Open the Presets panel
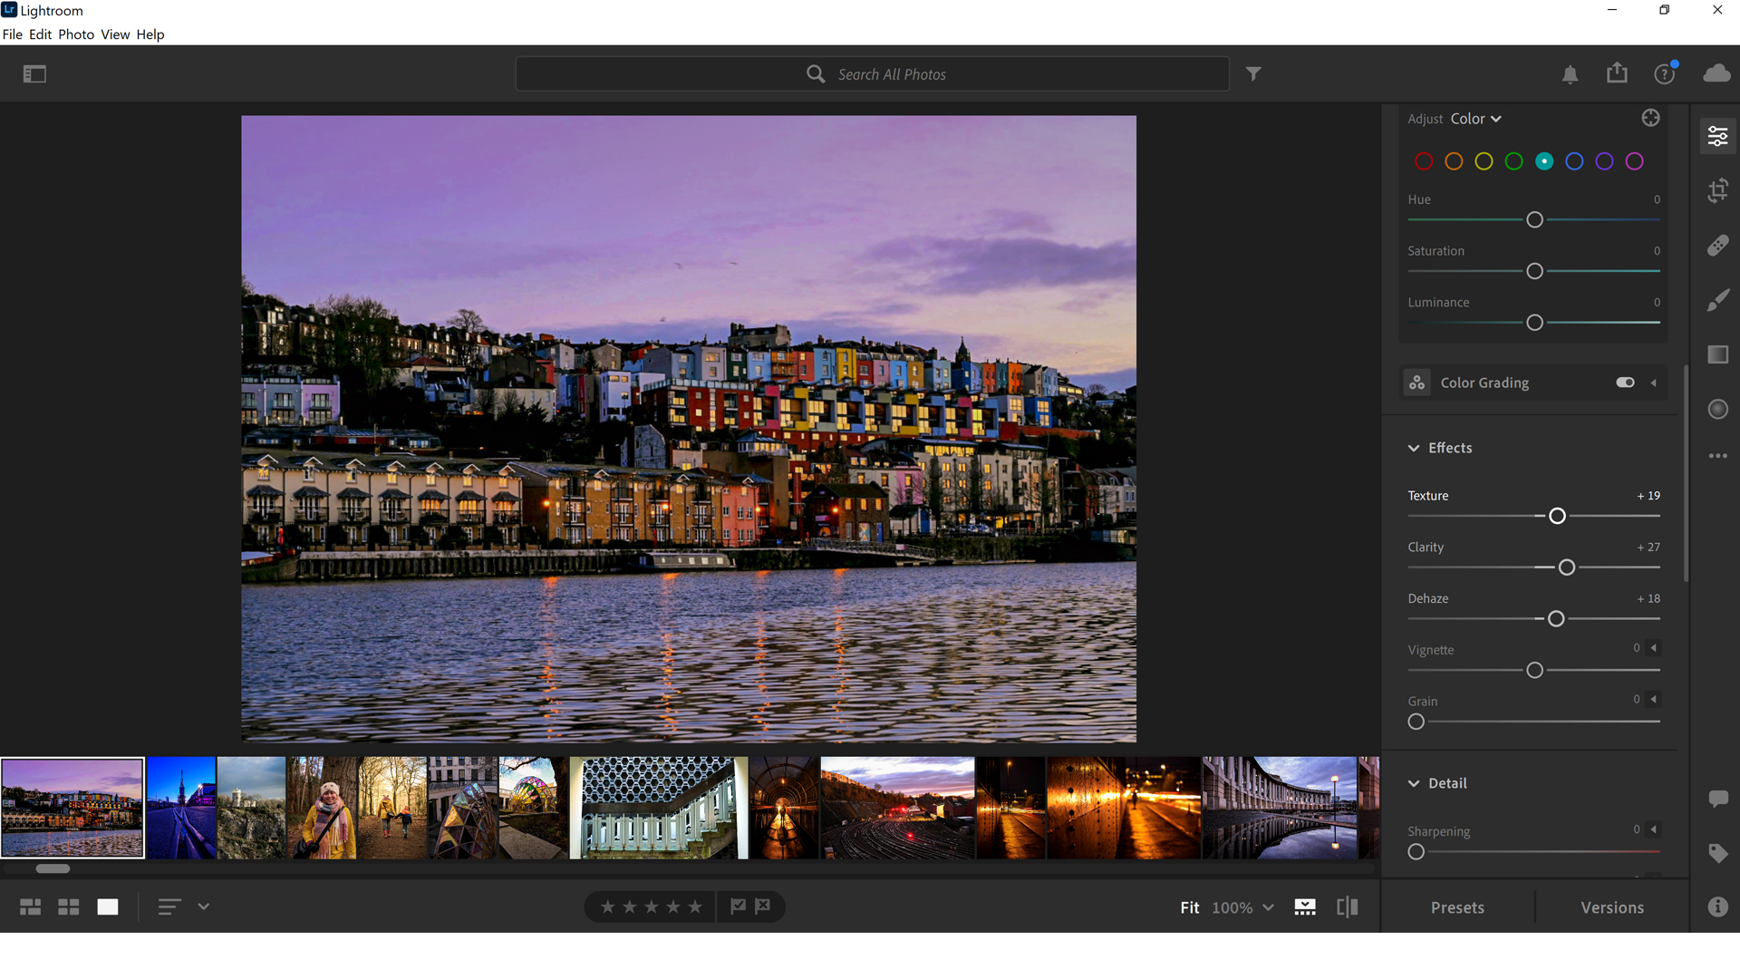Screen dimensions: 1740x979 (1457, 906)
